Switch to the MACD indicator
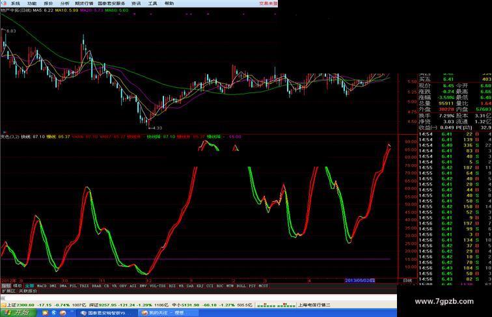The image size is (492, 317). click(x=42, y=286)
